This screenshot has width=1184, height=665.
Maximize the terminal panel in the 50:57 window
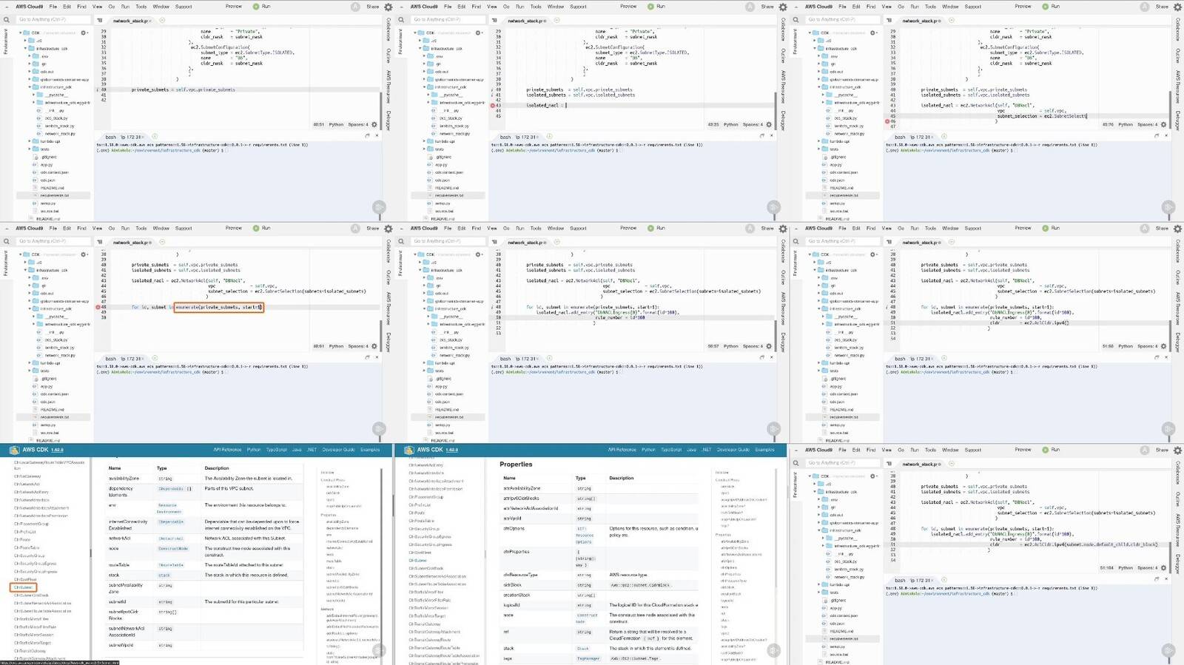762,357
